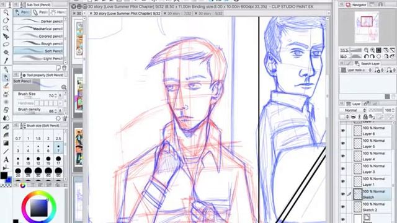Select the Figure line tool

6,151
